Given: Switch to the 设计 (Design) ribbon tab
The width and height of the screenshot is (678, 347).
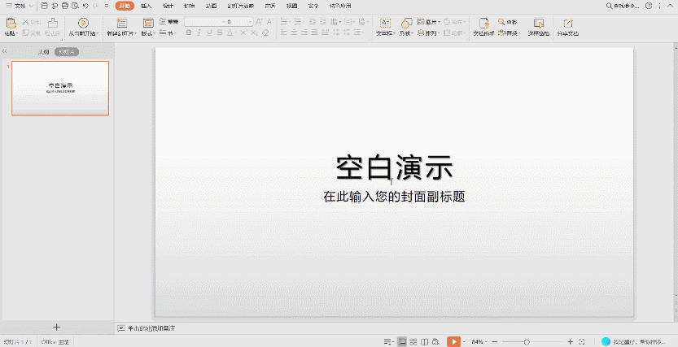Looking at the screenshot, I should [x=168, y=6].
